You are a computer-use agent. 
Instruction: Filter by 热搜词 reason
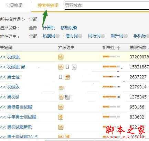(x=49, y=36)
